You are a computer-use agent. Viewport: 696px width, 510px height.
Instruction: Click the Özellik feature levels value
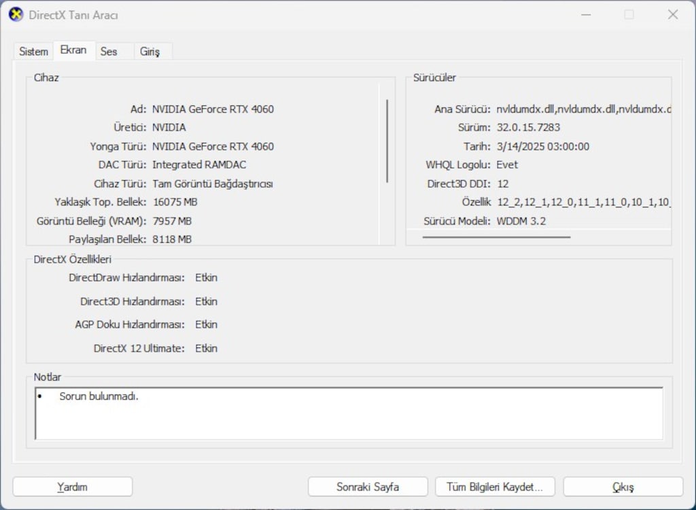coord(584,203)
